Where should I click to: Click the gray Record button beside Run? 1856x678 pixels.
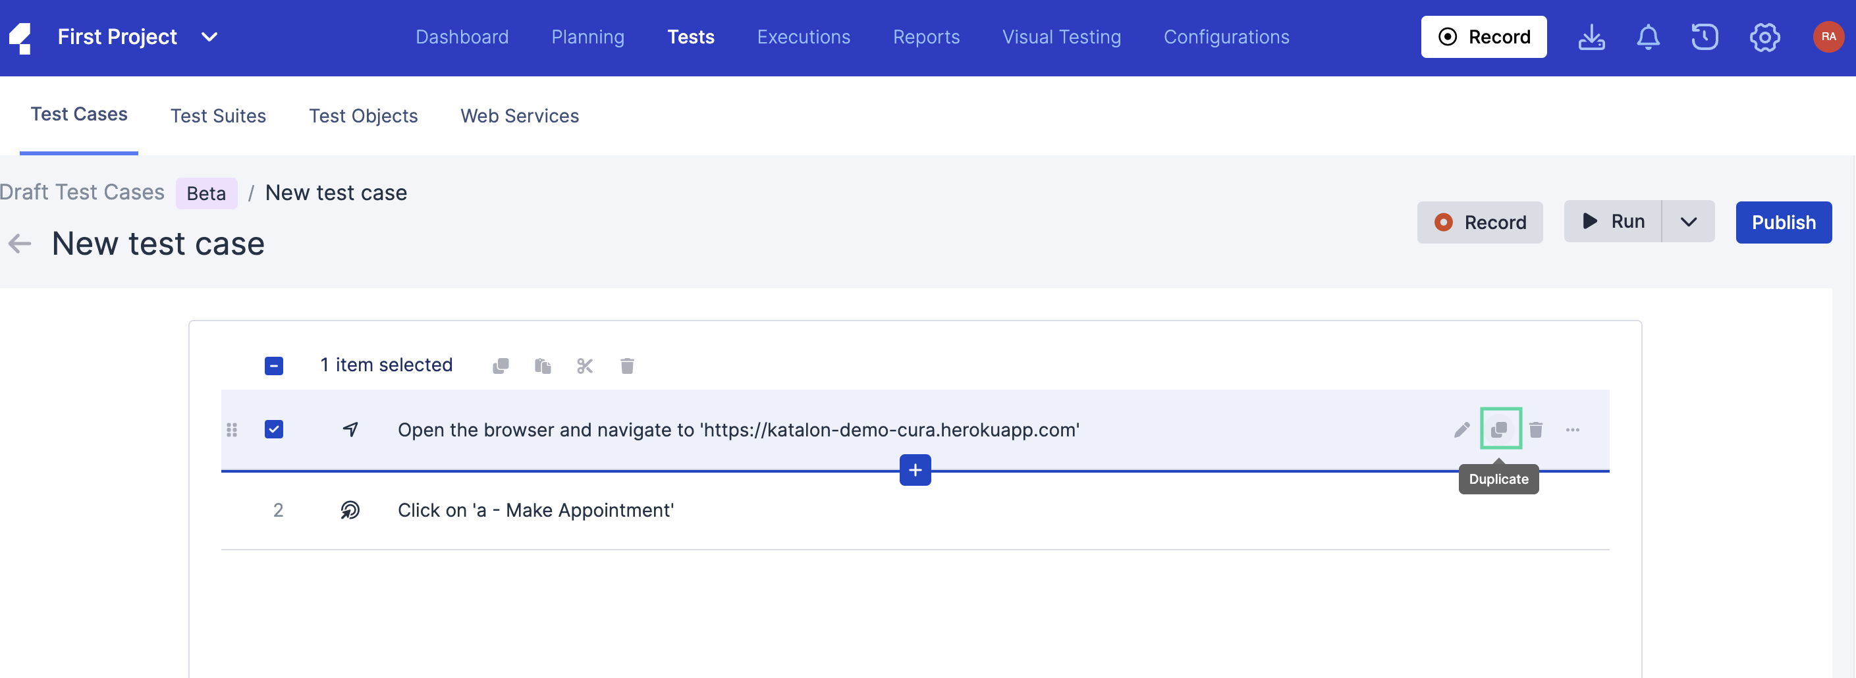click(x=1479, y=222)
